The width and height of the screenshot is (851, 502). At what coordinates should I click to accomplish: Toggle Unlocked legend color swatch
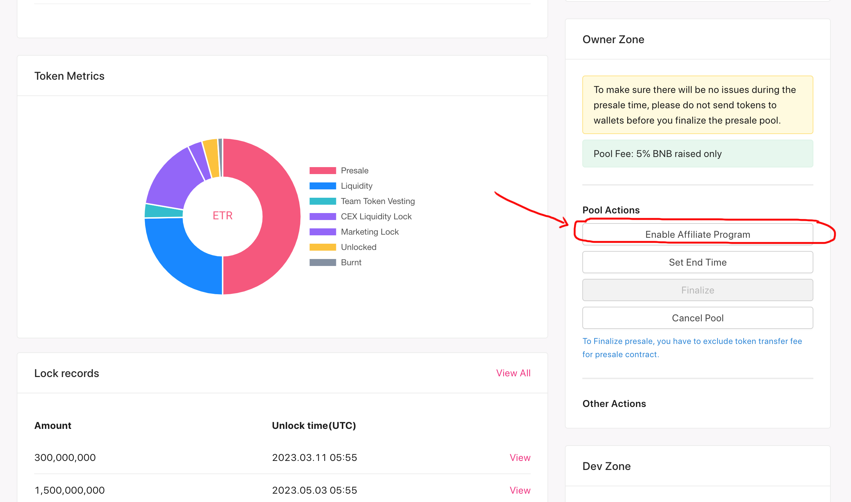tap(323, 247)
